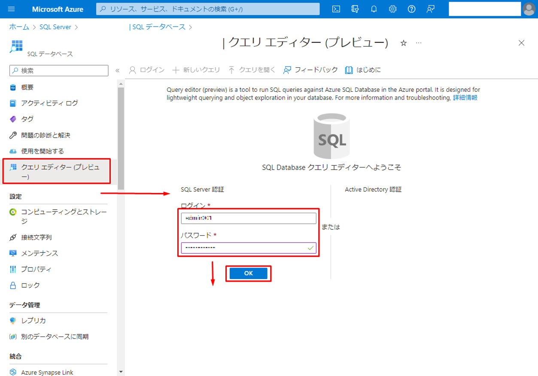This screenshot has width=538, height=376.
Task: Open the directory and subscription filter icon
Action: pyautogui.click(x=355, y=9)
